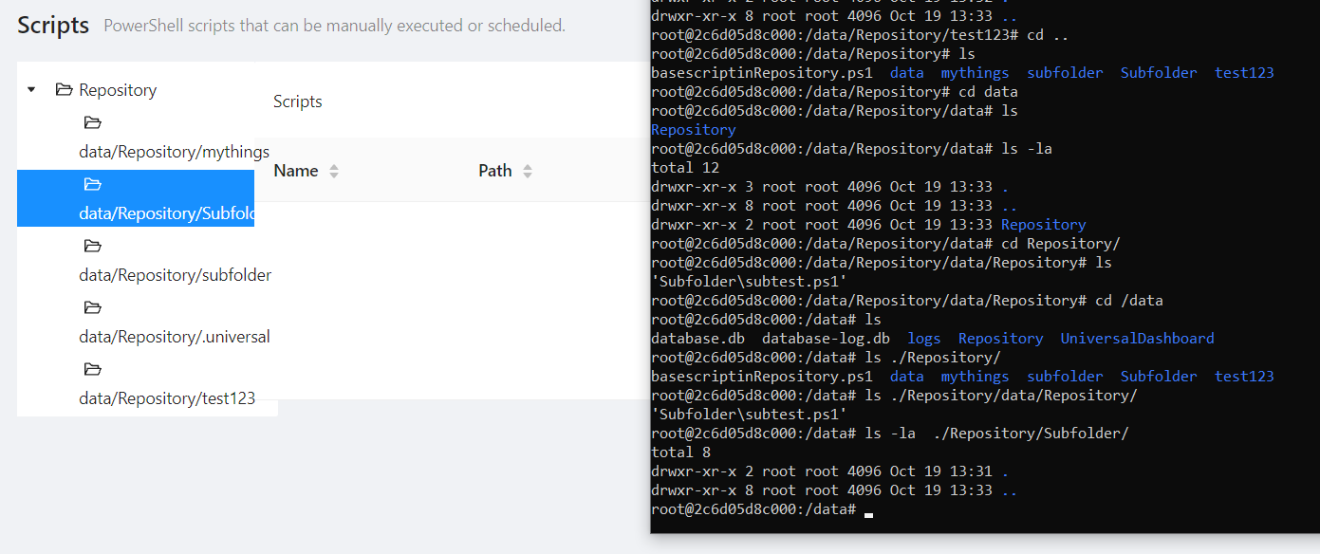Click the folder icon above data/Repository/.universal
The height and width of the screenshot is (554, 1320).
[92, 307]
